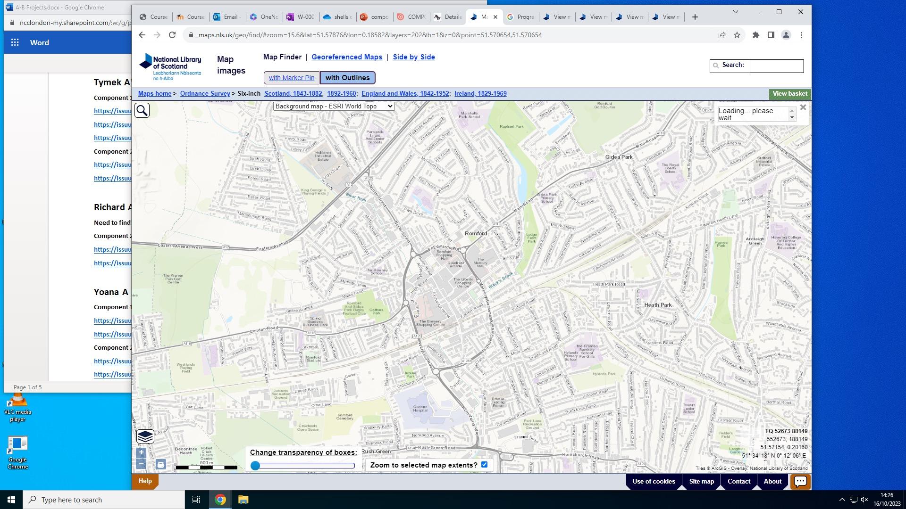Open the Side by Side viewer tab
This screenshot has width=906, height=509.
pyautogui.click(x=413, y=57)
